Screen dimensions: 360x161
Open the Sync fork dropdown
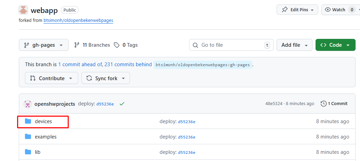coord(106,78)
